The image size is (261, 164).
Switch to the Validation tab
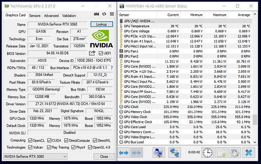pyautogui.click(x=69, y=15)
